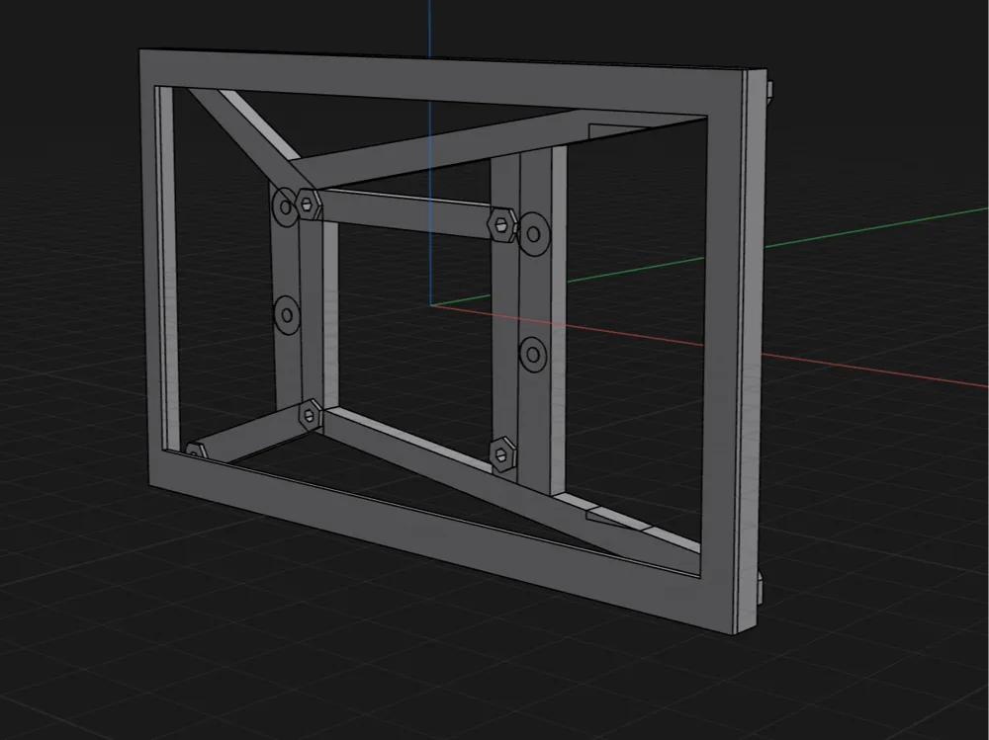Select the hex nut atop the right vertical strut
This screenshot has height=740, width=989.
click(x=502, y=224)
